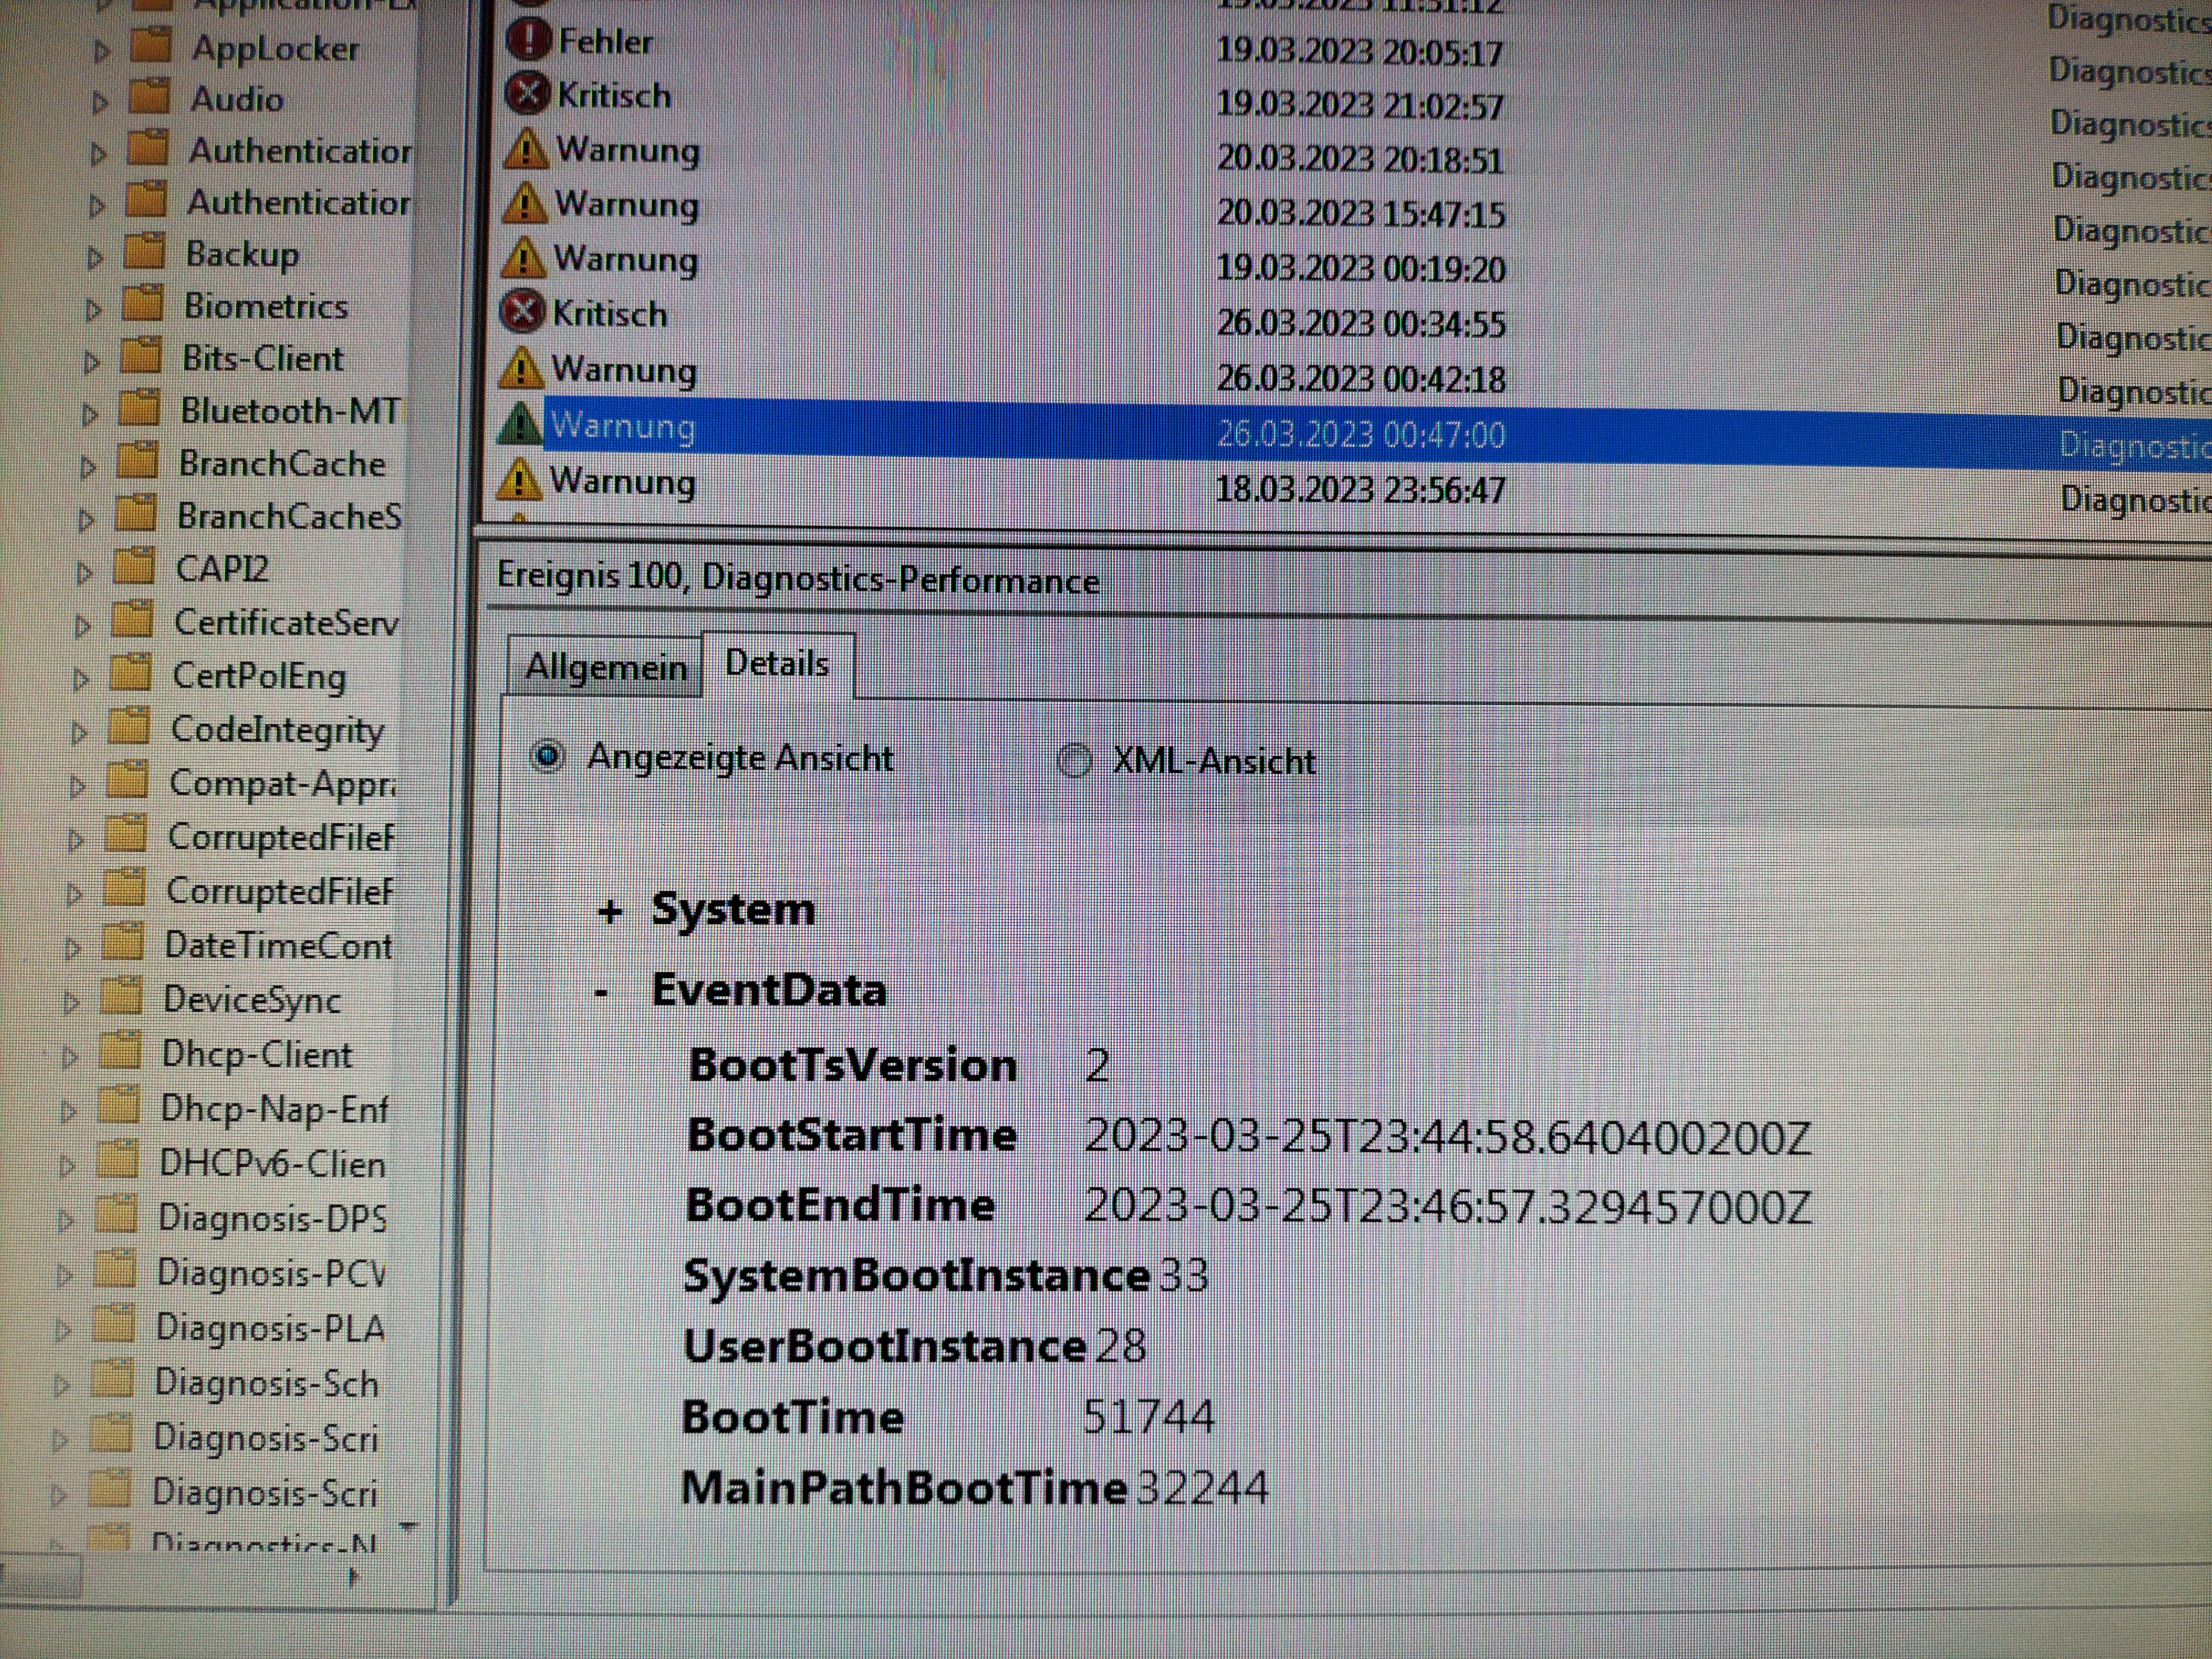Expand the System node with plus sign
Viewport: 2212px width, 1659px height.
click(610, 912)
